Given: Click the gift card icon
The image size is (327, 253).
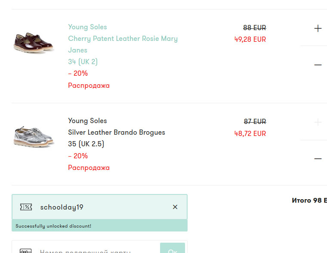Looking at the screenshot, I should click(26, 251).
